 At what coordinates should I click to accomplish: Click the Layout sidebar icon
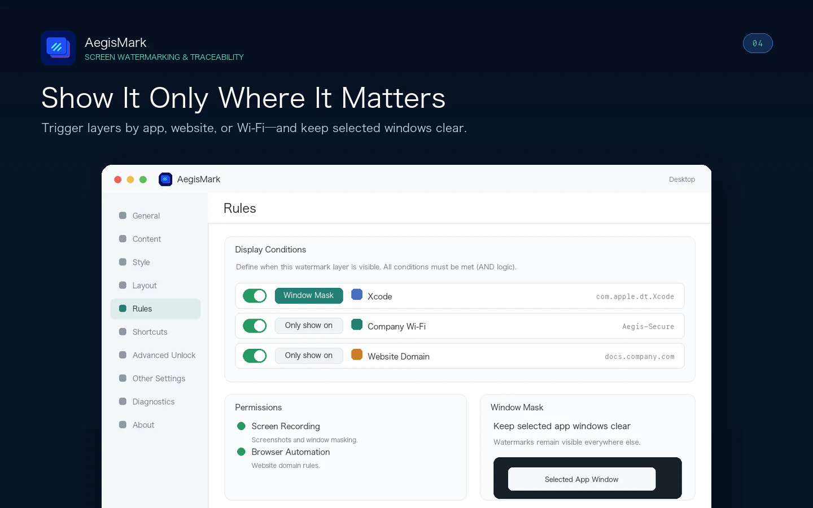(123, 285)
